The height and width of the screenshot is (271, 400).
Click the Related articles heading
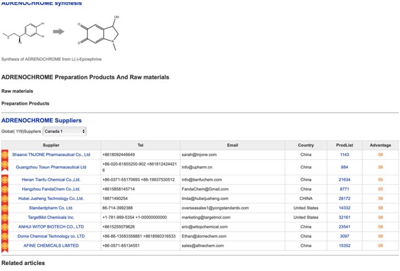[23, 263]
